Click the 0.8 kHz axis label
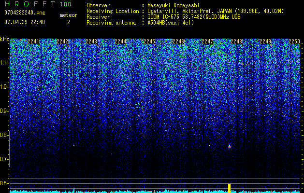Screen dimensions: 304x193 pyautogui.click(x=4, y=135)
